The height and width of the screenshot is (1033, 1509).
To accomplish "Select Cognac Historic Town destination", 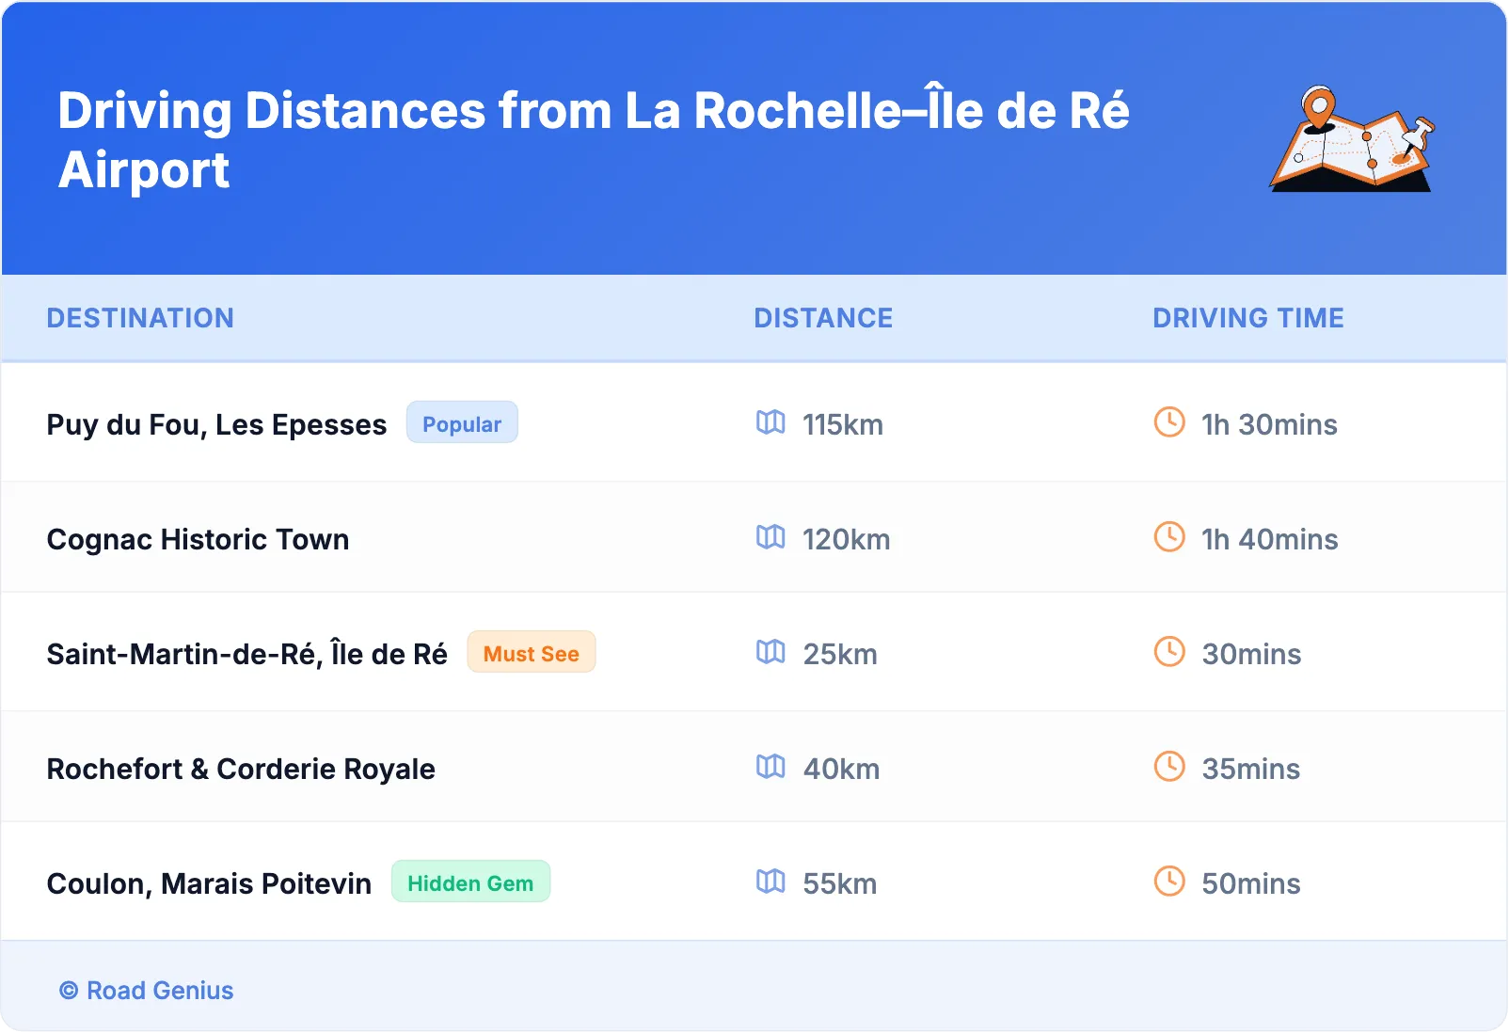I will [198, 540].
